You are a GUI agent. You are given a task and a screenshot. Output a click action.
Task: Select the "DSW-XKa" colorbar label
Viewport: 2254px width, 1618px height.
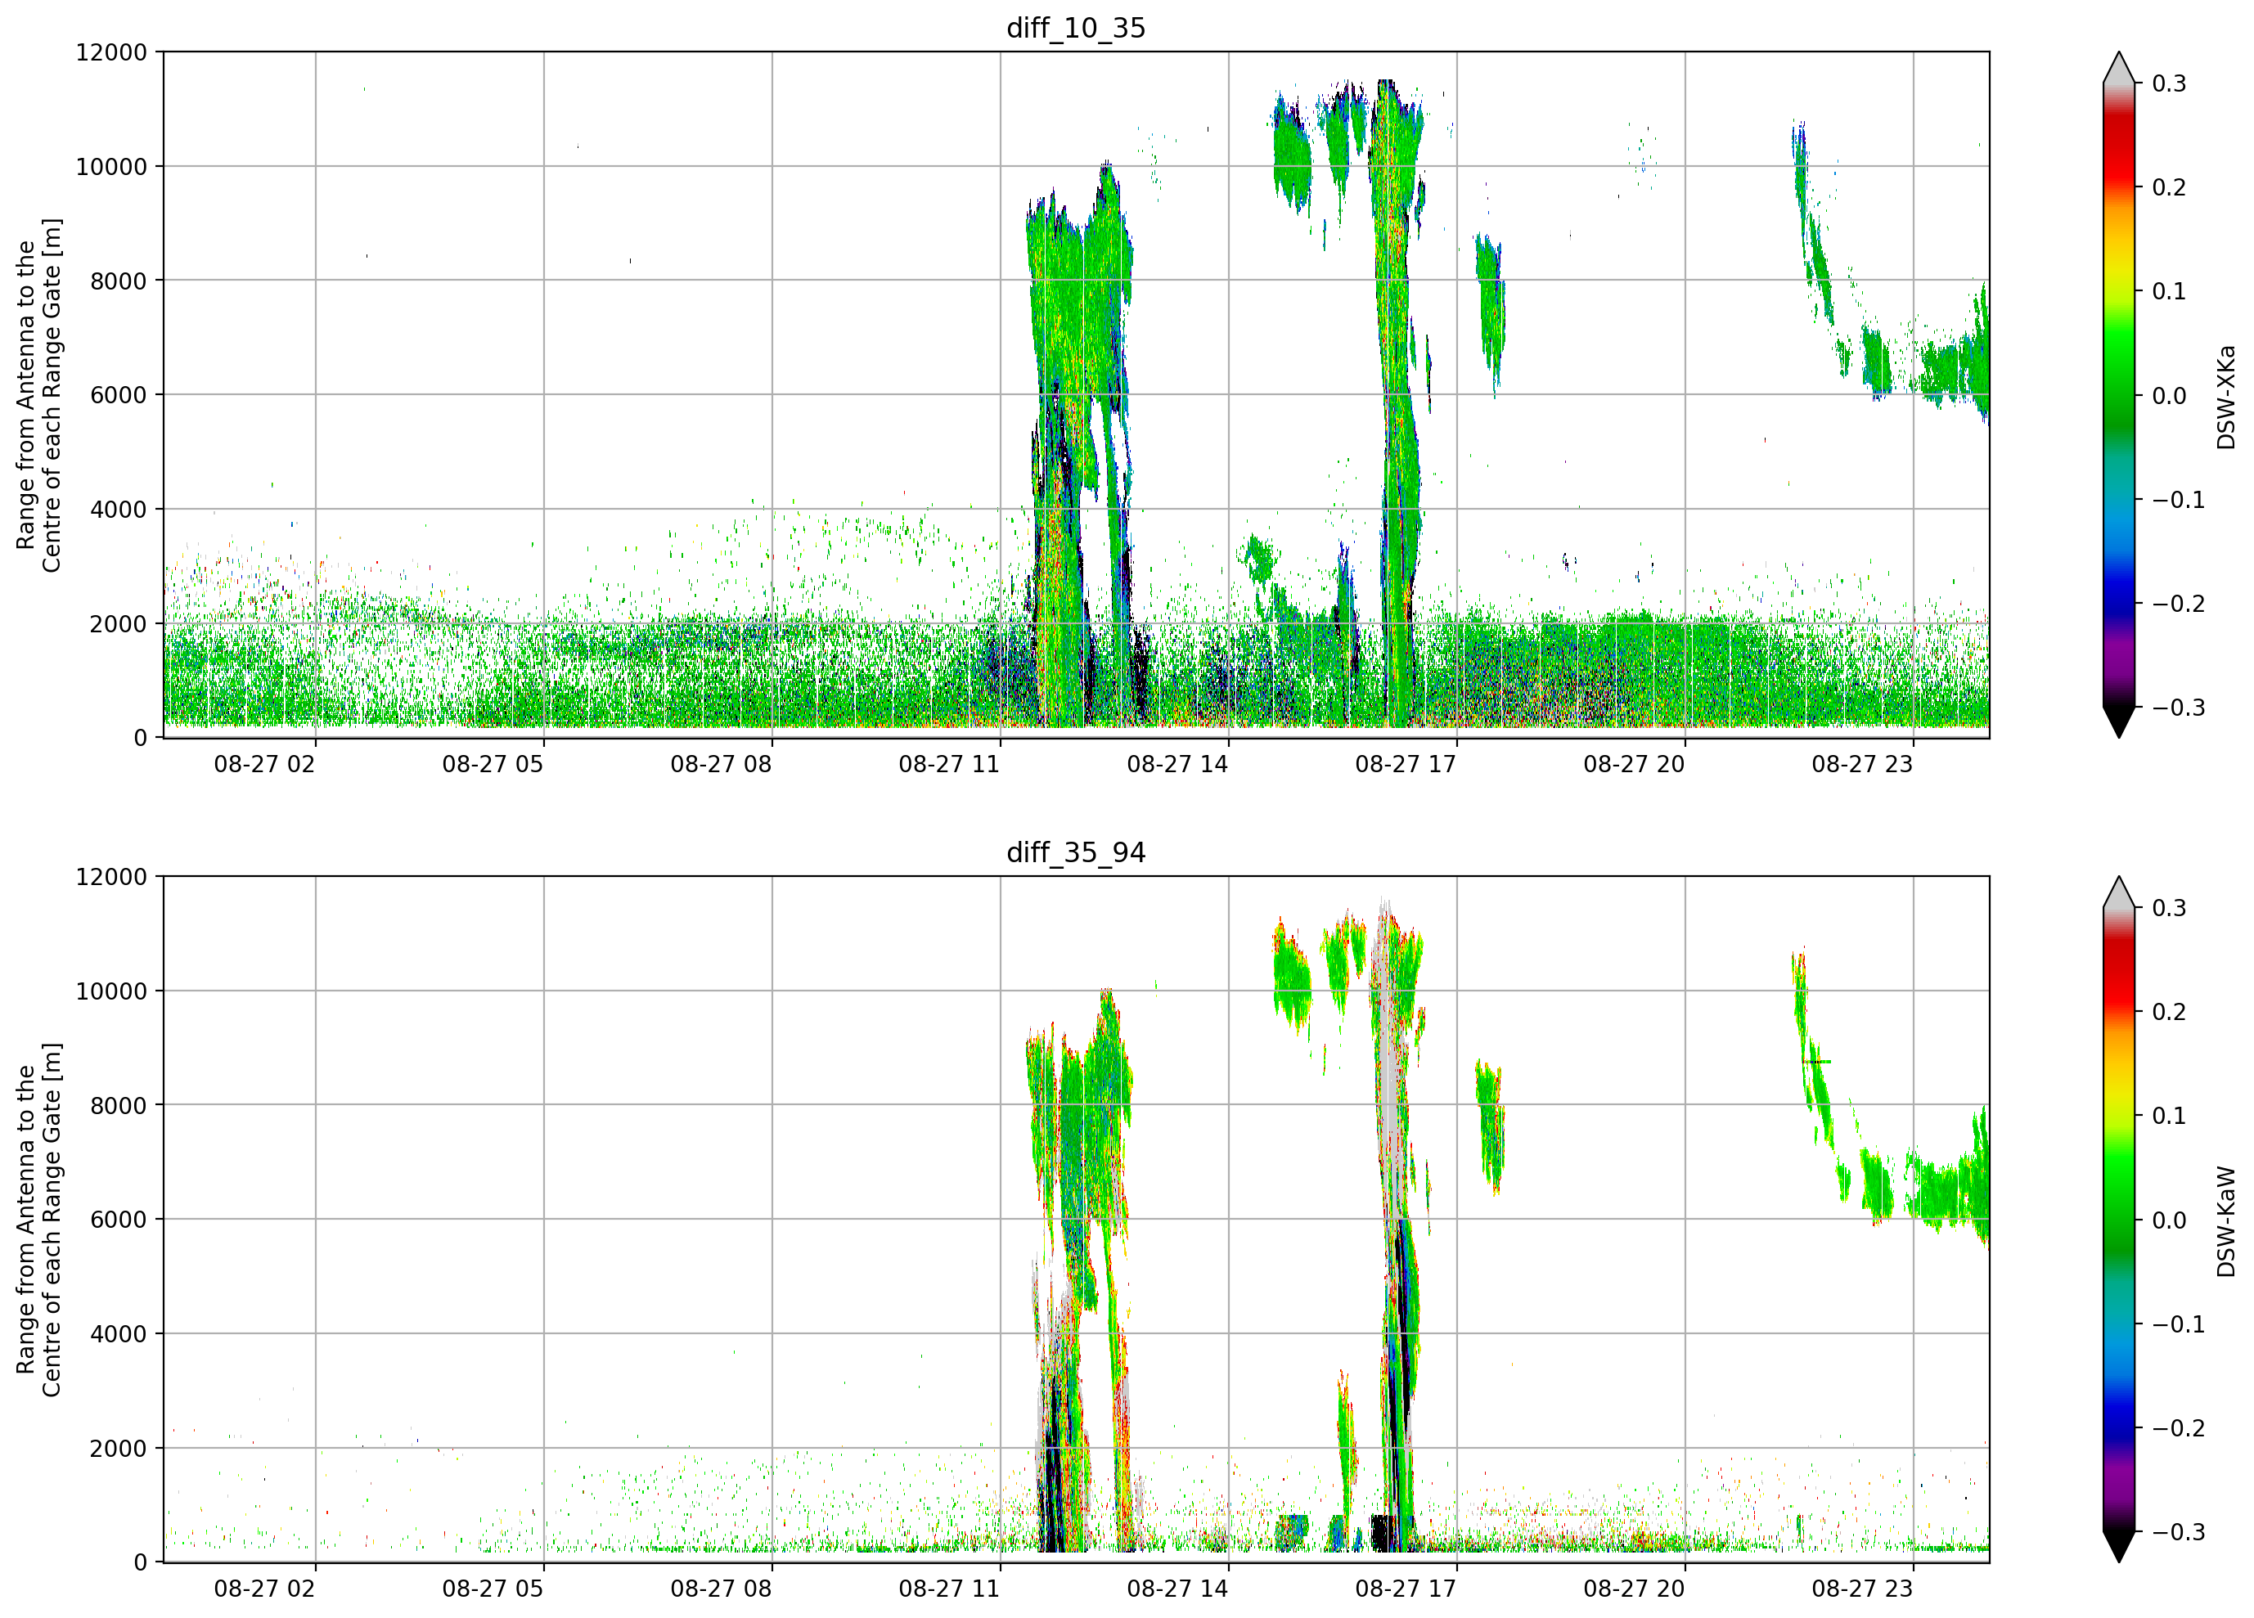[x=2226, y=397]
